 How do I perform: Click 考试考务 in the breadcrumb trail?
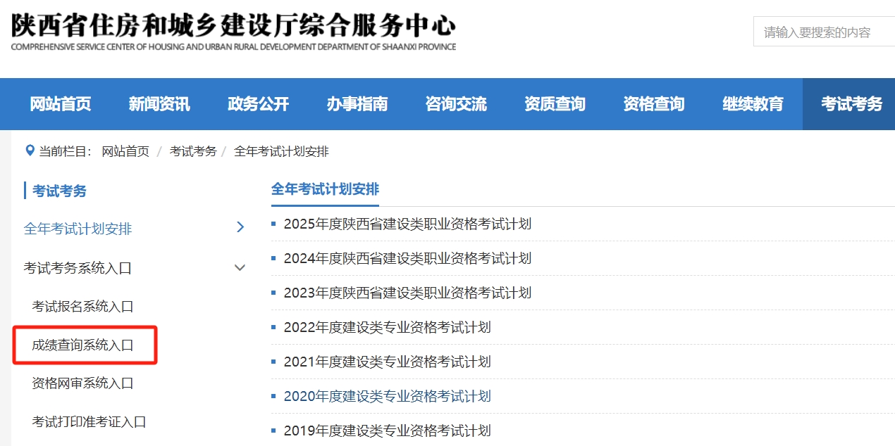pos(192,151)
